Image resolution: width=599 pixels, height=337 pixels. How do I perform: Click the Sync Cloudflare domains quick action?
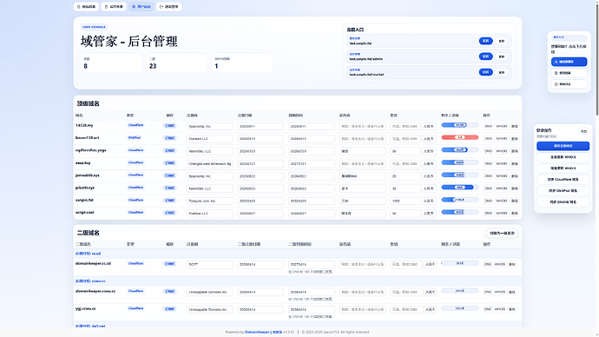tap(563, 179)
